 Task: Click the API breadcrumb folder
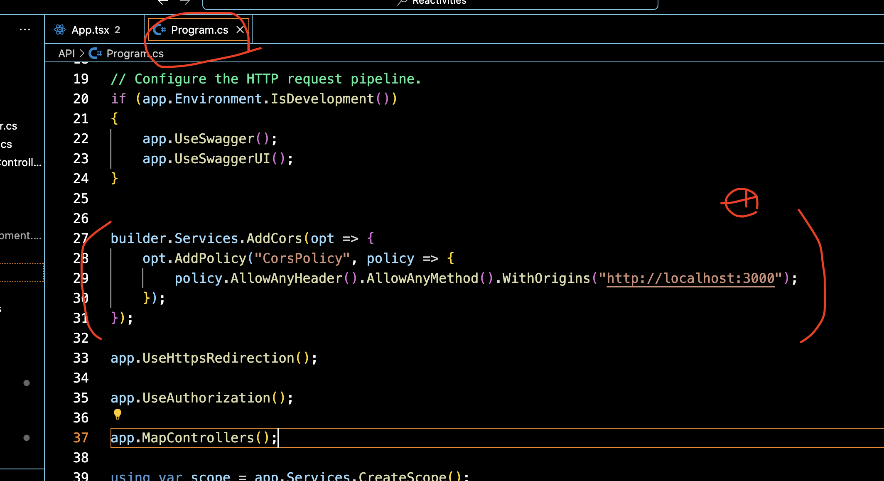click(x=66, y=54)
